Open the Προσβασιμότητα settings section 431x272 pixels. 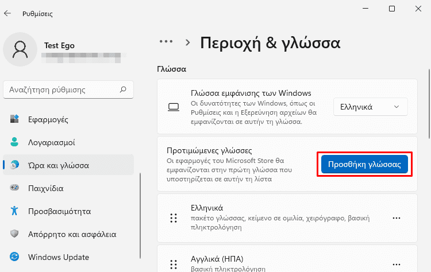pos(68,211)
